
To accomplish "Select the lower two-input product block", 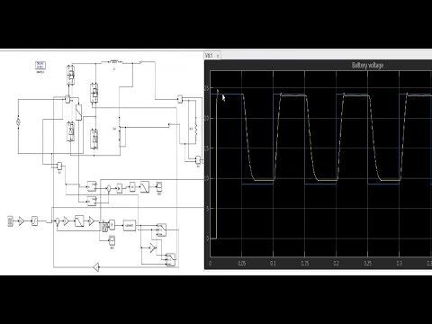I will [x=92, y=201].
